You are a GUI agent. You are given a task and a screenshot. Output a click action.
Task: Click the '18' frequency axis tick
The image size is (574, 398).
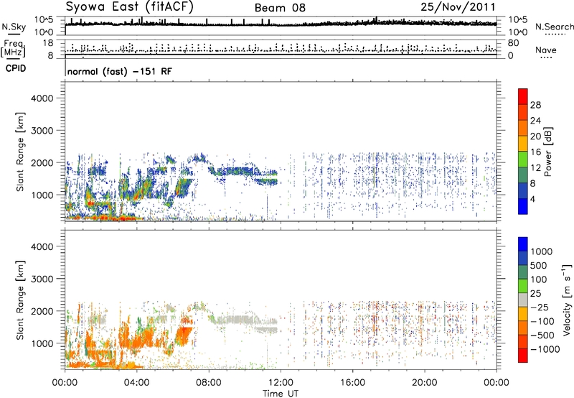[x=48, y=43]
